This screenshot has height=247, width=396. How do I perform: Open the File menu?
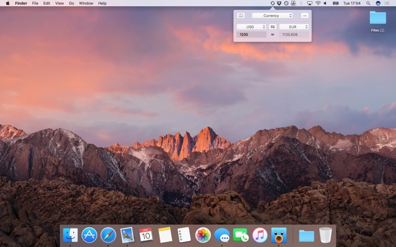click(35, 3)
